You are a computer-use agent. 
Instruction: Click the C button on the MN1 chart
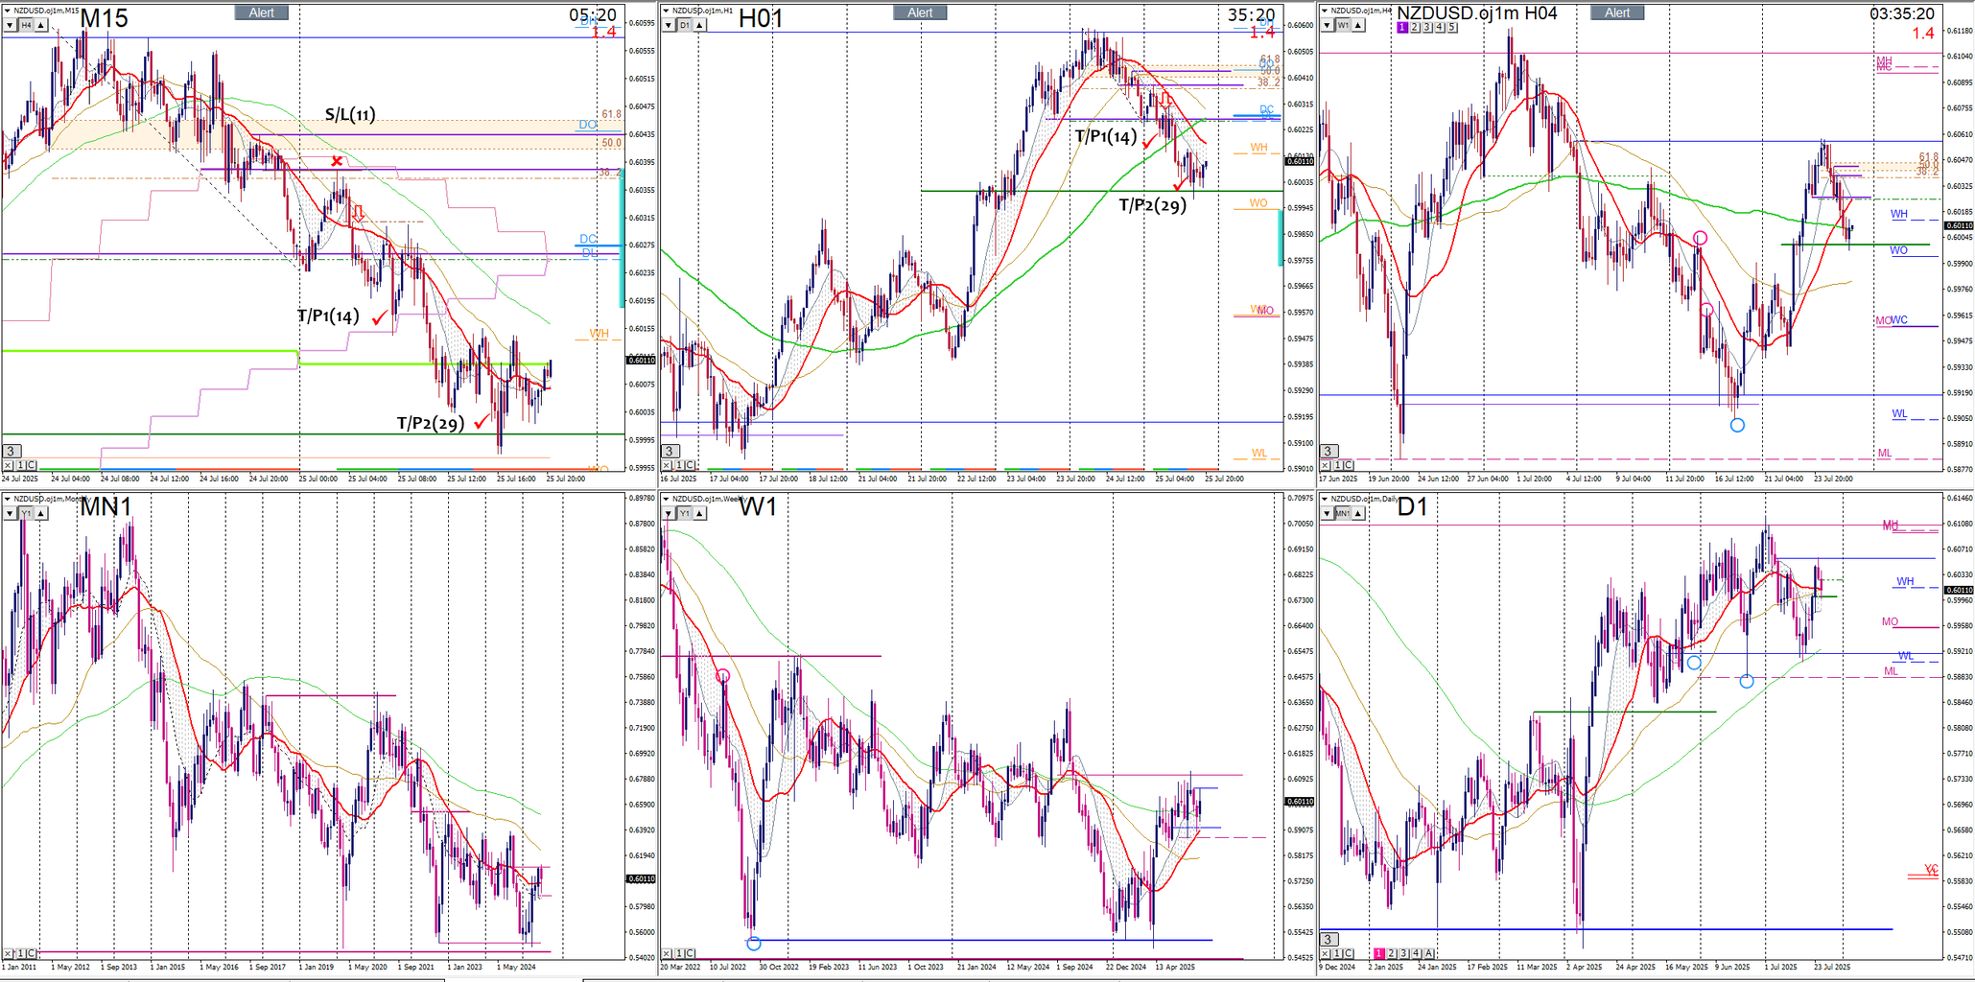(32, 953)
